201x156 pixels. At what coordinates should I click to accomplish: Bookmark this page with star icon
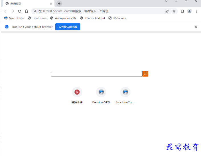(x=174, y=11)
